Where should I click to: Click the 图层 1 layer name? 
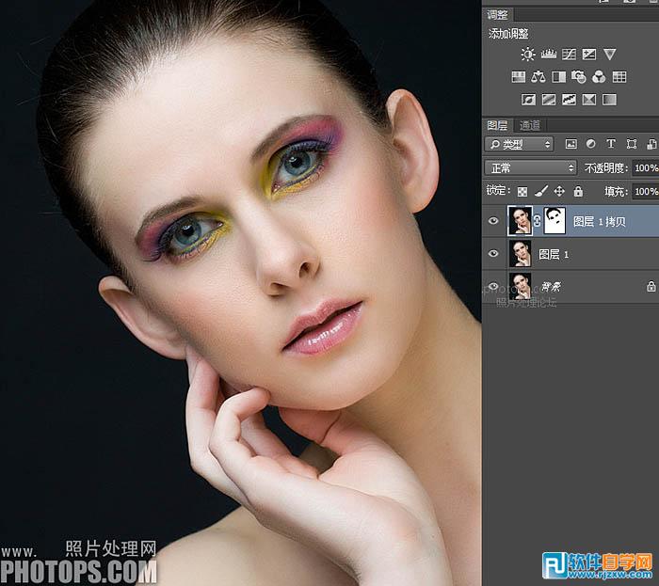click(554, 254)
